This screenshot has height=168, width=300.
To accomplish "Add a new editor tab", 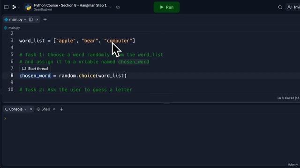I will click(45, 20).
